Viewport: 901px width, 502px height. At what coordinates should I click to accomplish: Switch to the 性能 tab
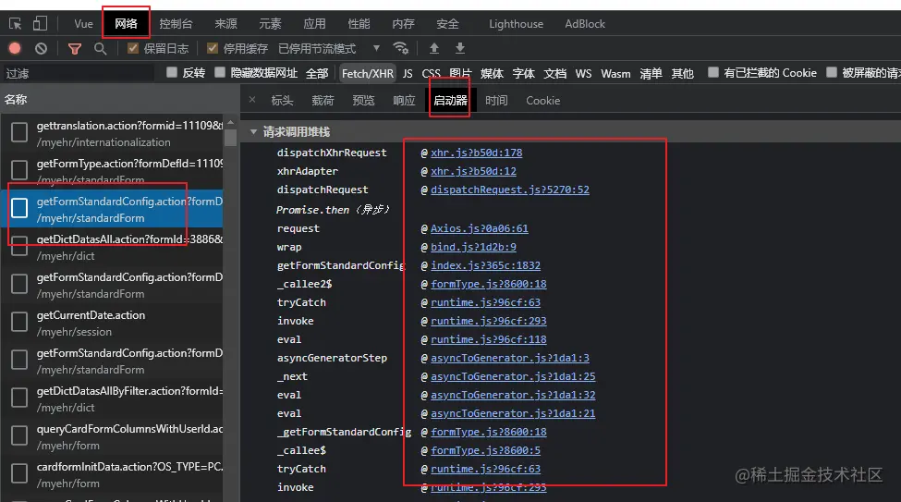[x=359, y=24]
